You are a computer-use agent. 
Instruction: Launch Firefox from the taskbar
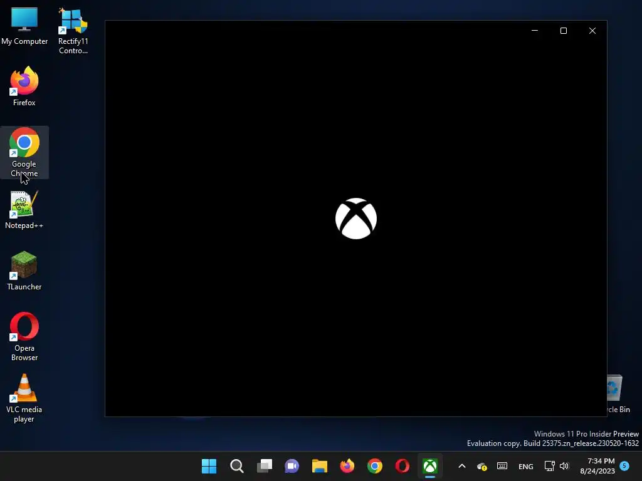click(x=347, y=466)
